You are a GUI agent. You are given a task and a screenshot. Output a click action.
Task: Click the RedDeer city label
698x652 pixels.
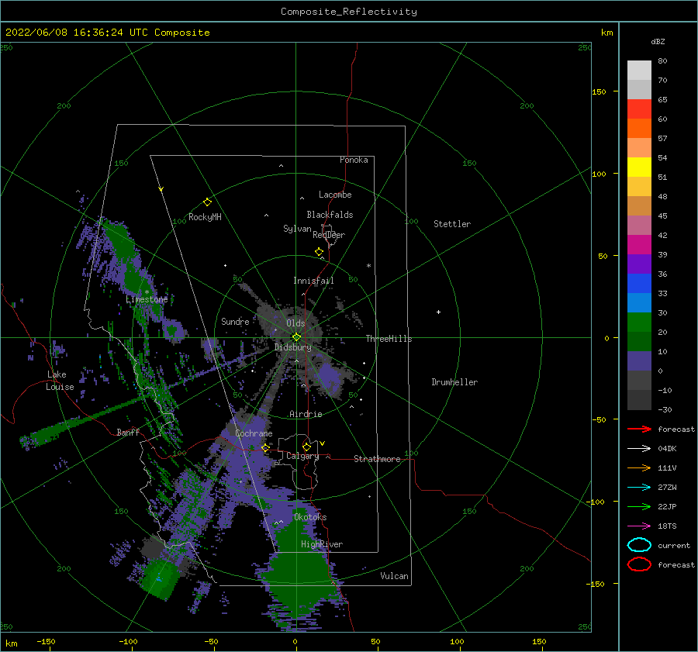pos(329,235)
